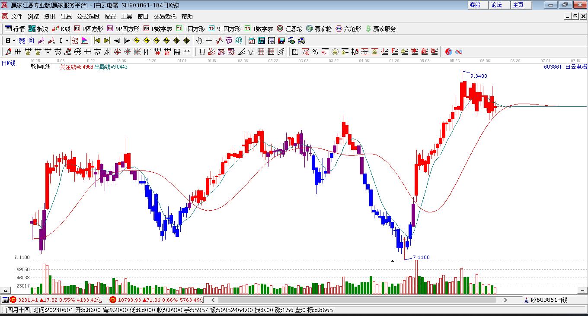
Task: Open the 资讯 menu
Action: coord(50,16)
